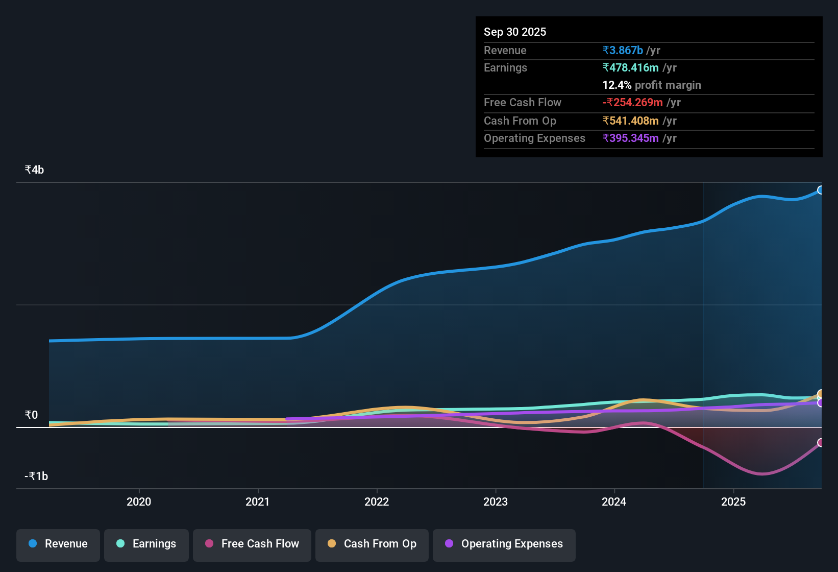Click the Operating Expenses purple color swatch
Screen dimensions: 838x572
(449, 544)
